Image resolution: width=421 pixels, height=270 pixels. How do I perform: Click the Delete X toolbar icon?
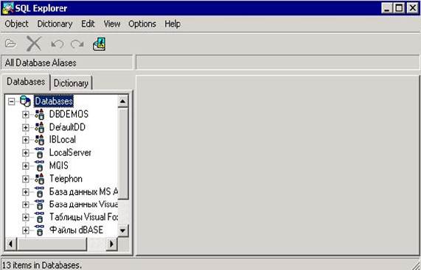click(34, 43)
